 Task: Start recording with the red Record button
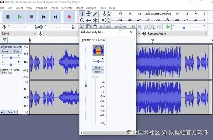point(69,17)
